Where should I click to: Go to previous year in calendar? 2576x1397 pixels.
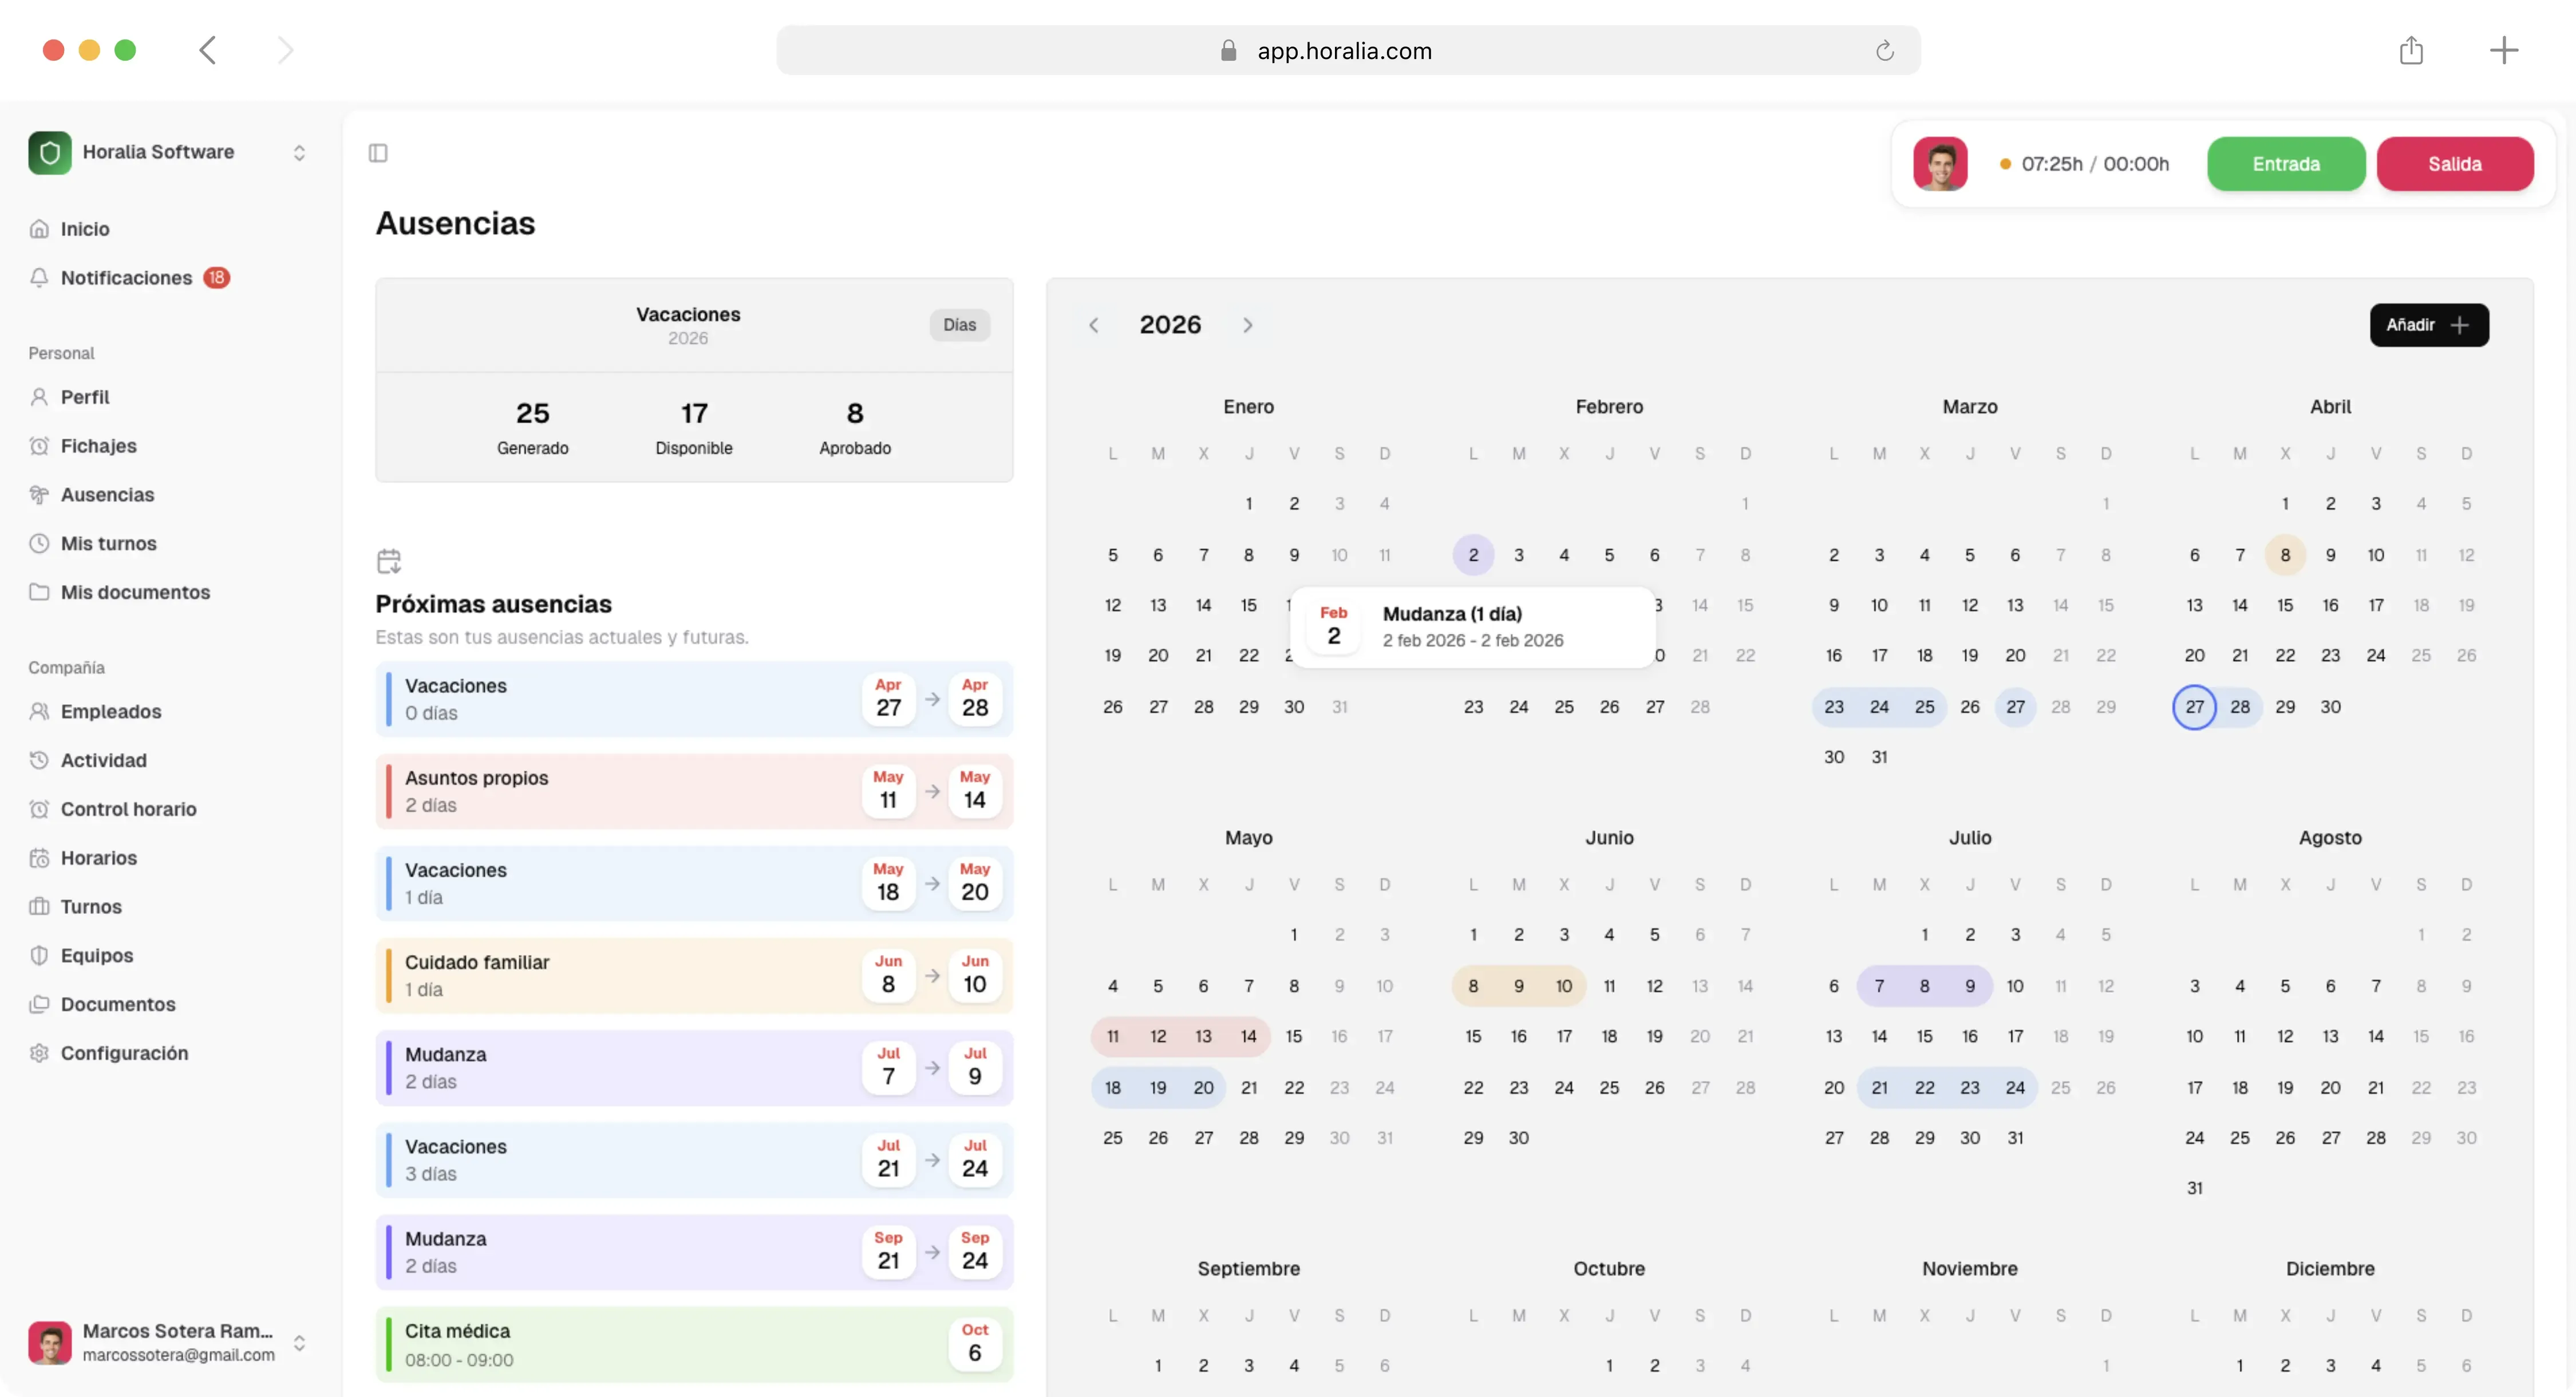1094,325
